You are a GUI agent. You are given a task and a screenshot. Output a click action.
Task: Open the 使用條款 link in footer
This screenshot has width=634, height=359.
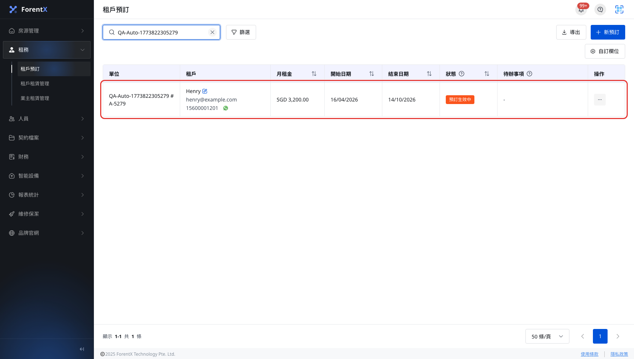click(x=590, y=354)
